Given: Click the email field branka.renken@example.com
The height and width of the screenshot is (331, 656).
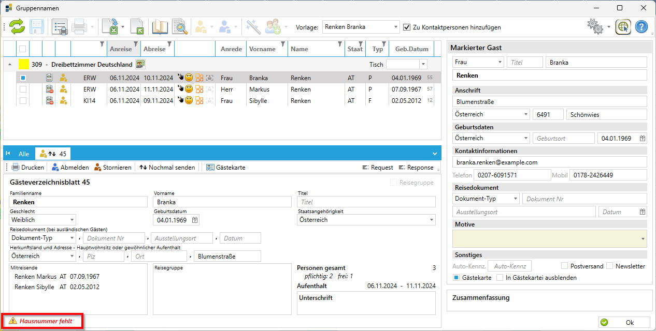Looking at the screenshot, I should click(x=550, y=162).
